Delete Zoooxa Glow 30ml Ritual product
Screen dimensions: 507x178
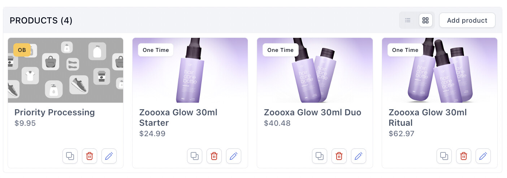464,156
